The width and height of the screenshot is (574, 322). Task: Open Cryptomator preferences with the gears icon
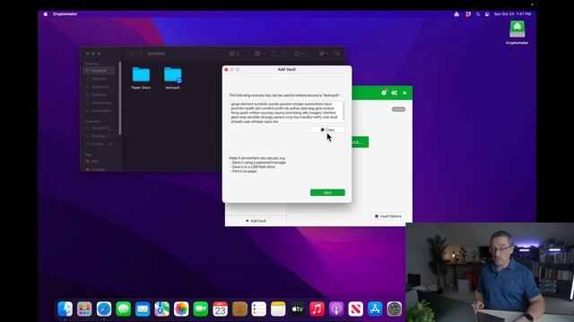pyautogui.click(x=395, y=93)
